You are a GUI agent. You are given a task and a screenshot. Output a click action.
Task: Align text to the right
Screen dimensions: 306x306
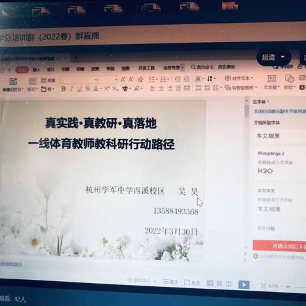(170, 88)
